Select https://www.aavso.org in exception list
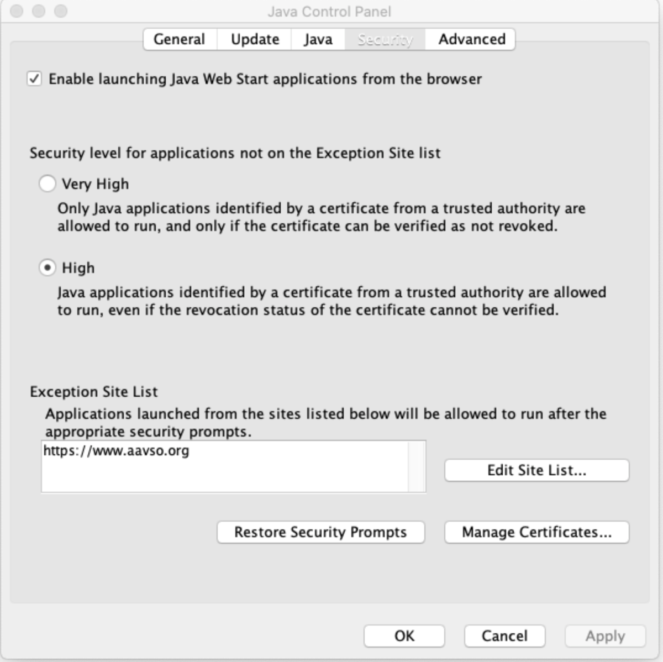663x662 pixels. [116, 451]
